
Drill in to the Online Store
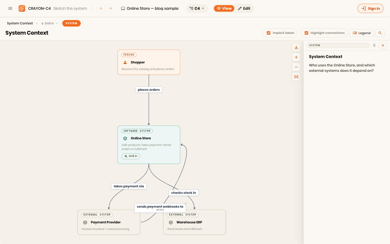click(131, 156)
